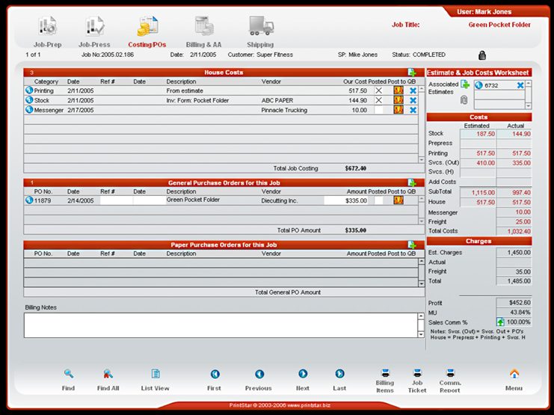Go to the First record

pos(215,380)
